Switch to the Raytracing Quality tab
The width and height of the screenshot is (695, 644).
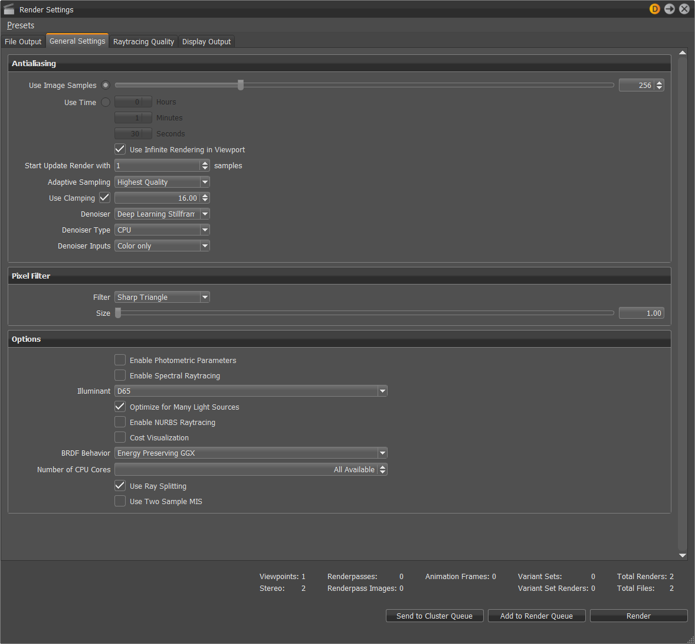click(143, 41)
